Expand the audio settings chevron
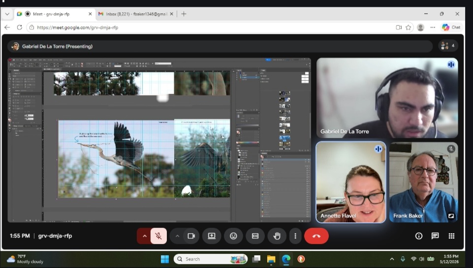The image size is (473, 268). pos(145,236)
